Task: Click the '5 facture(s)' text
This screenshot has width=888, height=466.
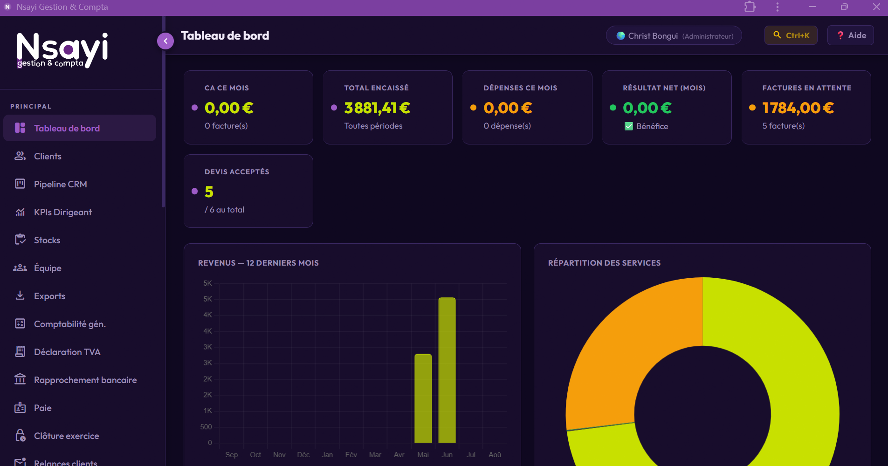Action: point(784,126)
